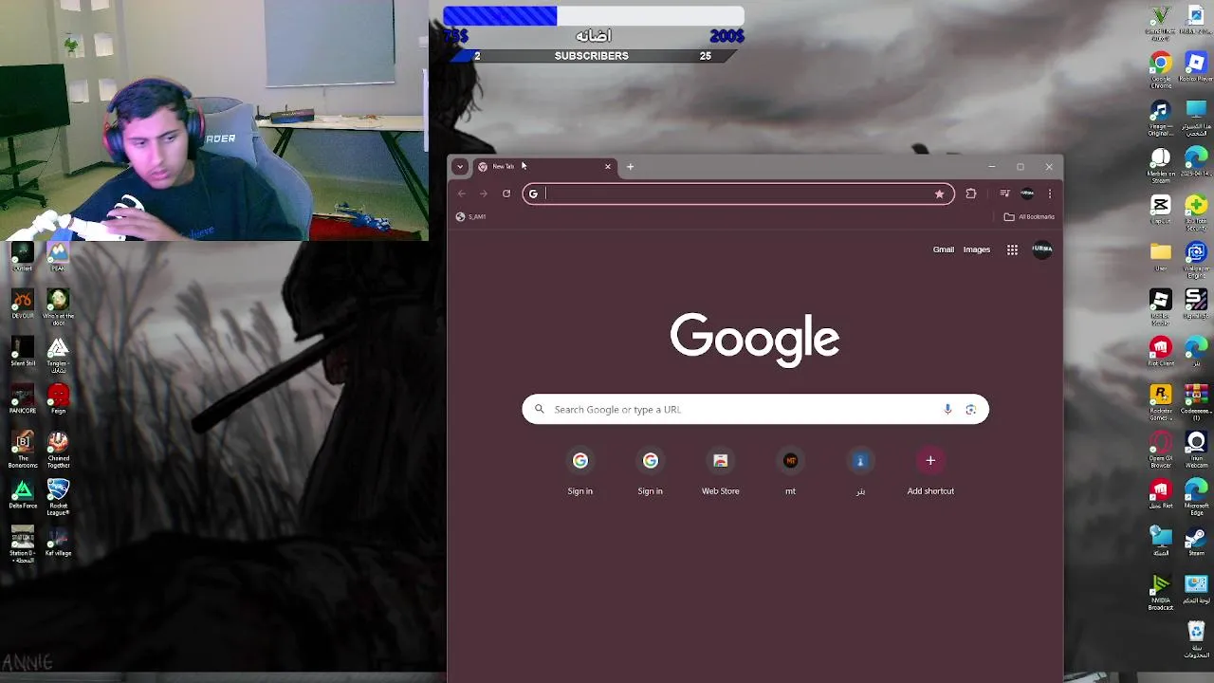
Task: Open the Chrome profile avatar in toolbar
Action: click(1027, 194)
